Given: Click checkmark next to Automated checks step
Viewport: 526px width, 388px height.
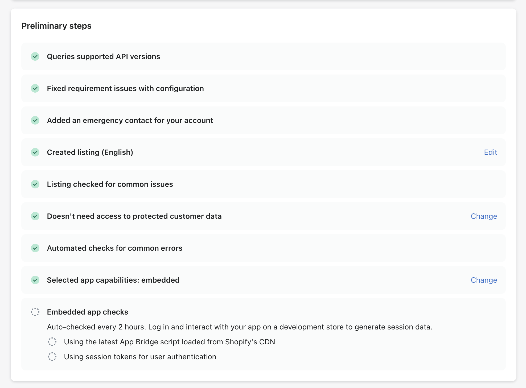Looking at the screenshot, I should click(x=35, y=248).
